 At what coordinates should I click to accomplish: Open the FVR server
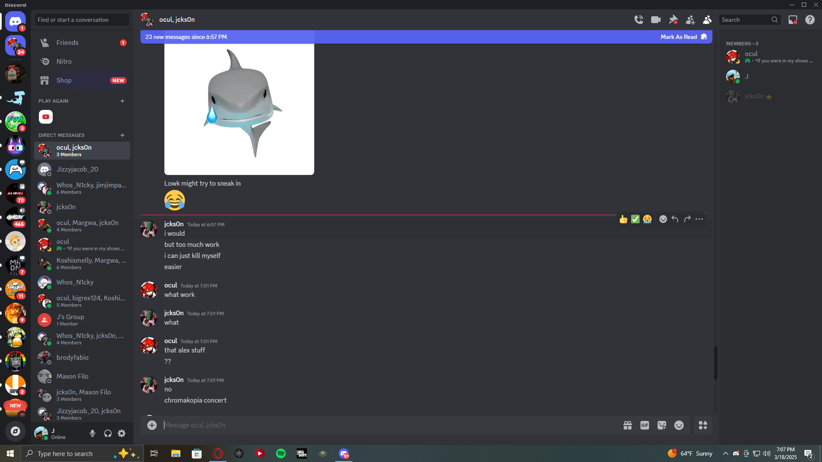click(x=15, y=121)
